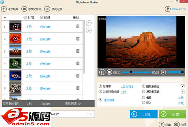The width and height of the screenshot is (188, 127).
Task: Preview slide 4 green thumbnail
Action: click(15, 63)
